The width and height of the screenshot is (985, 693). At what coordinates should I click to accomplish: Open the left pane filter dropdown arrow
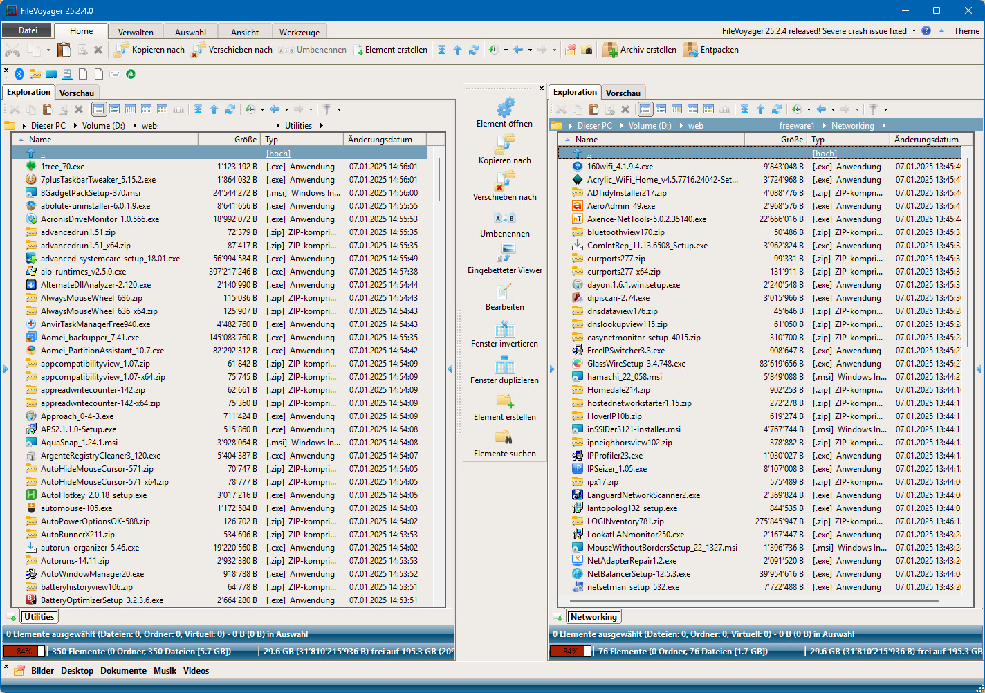[339, 109]
